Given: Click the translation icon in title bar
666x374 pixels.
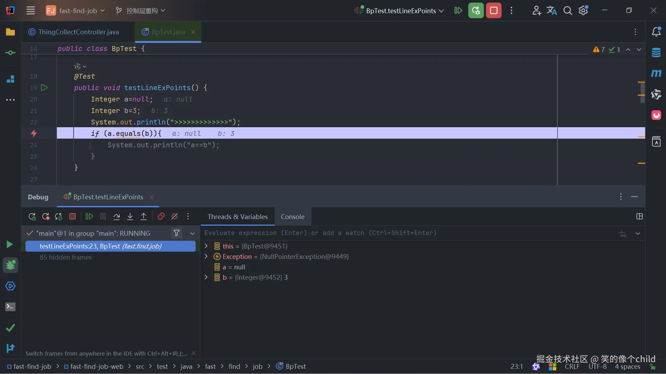Looking at the screenshot, I should pyautogui.click(x=552, y=11).
